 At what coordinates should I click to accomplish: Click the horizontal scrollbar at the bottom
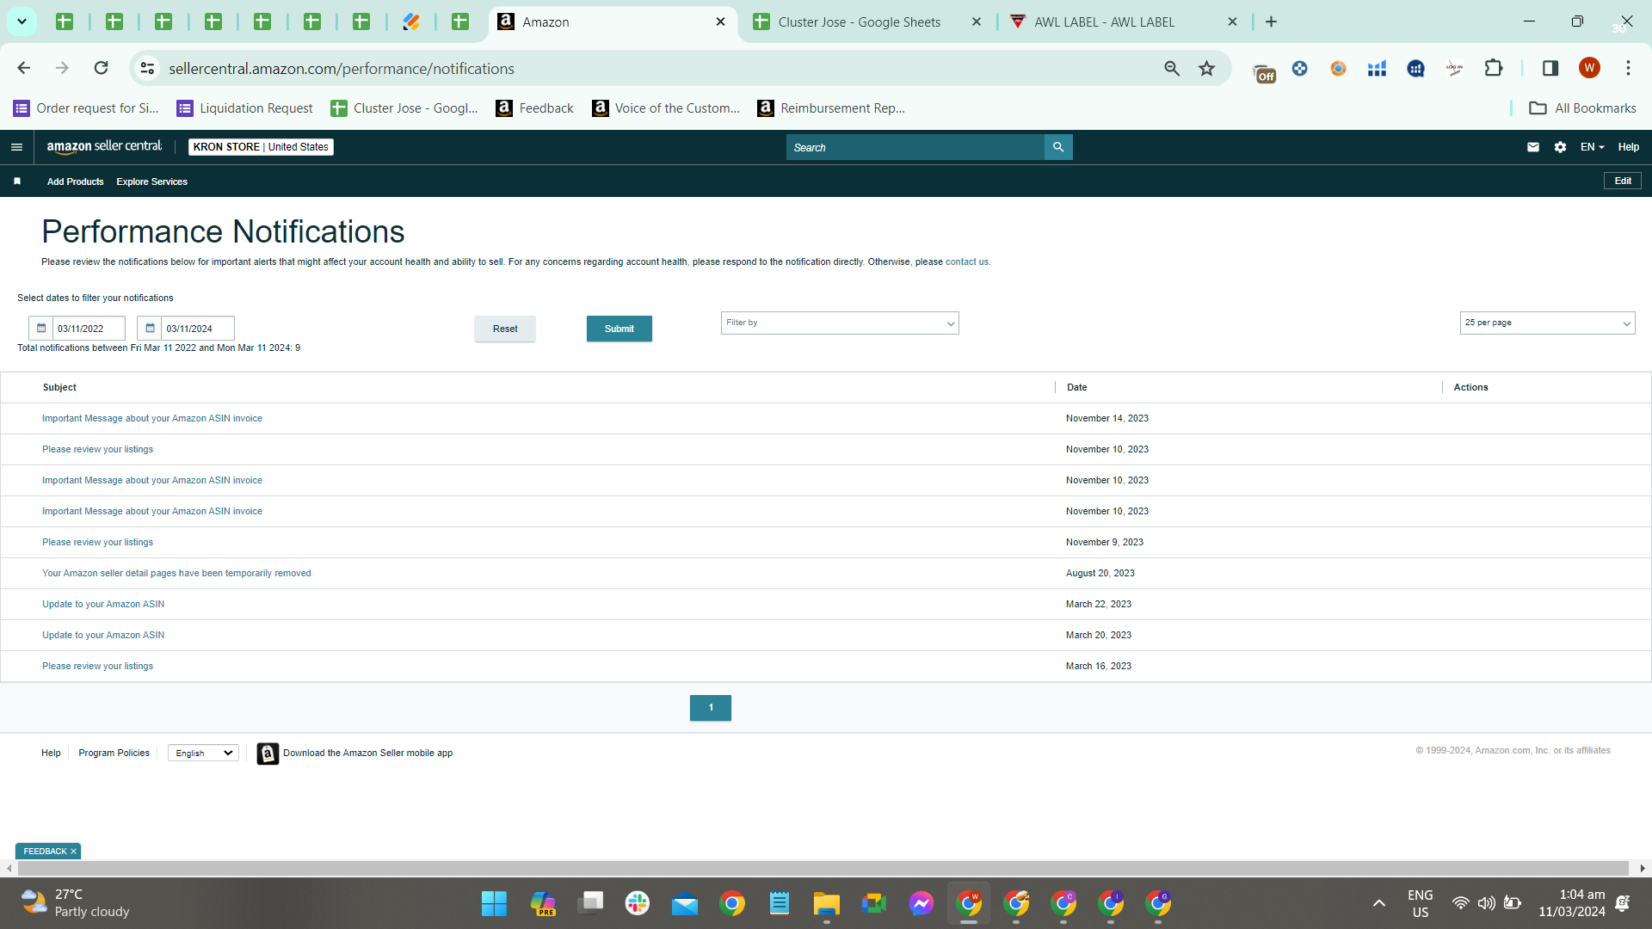pos(823,869)
